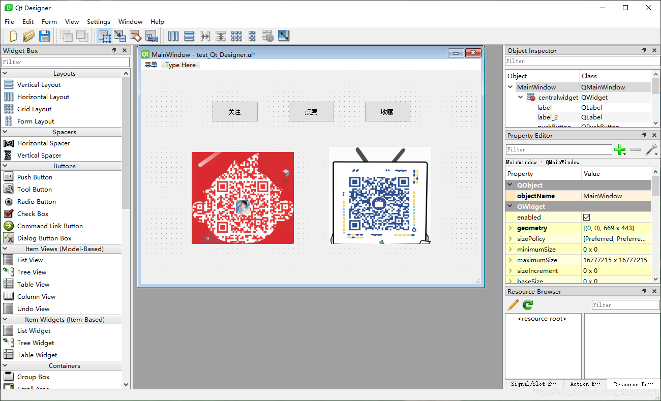
Task: Switch to Edit Signals/Slots mode
Action: (120, 36)
